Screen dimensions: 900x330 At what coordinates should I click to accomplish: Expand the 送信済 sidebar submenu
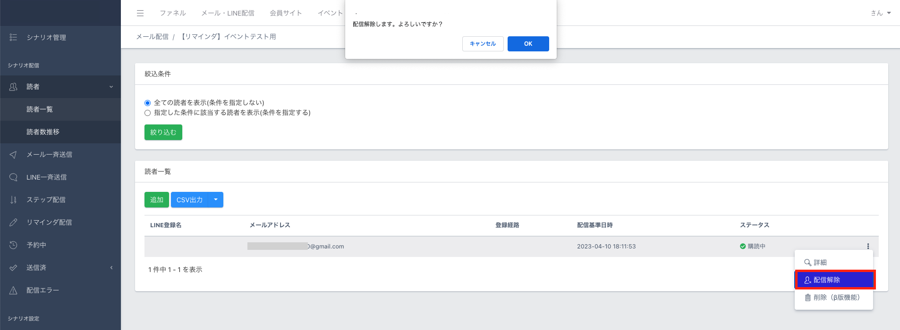tap(111, 268)
